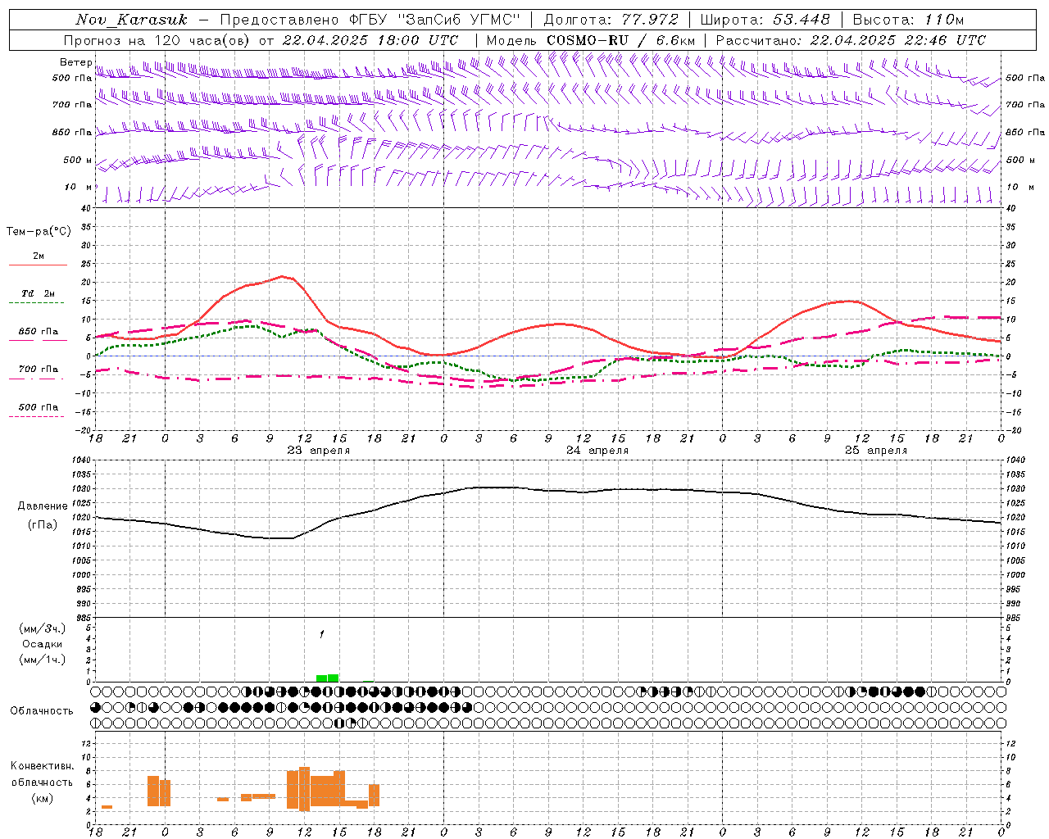1049x839 pixels.
Task: Click the Широта: 53.448 value
Action: pyautogui.click(x=765, y=20)
